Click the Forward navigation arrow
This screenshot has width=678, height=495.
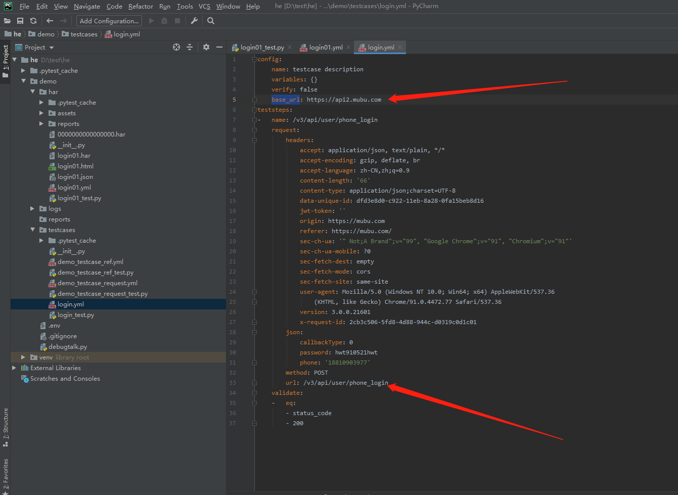tap(63, 21)
